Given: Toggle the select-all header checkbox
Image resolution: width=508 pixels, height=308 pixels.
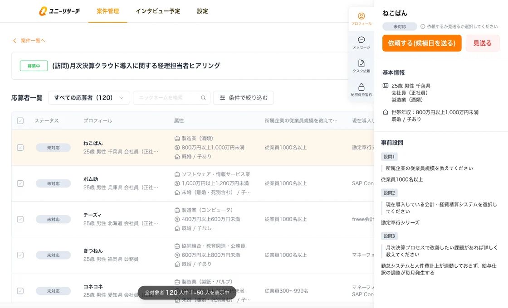Looking at the screenshot, I should coord(20,121).
